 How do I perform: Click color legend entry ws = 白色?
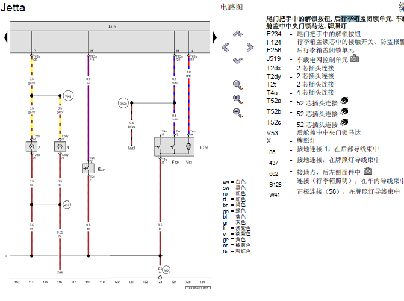point(234,182)
